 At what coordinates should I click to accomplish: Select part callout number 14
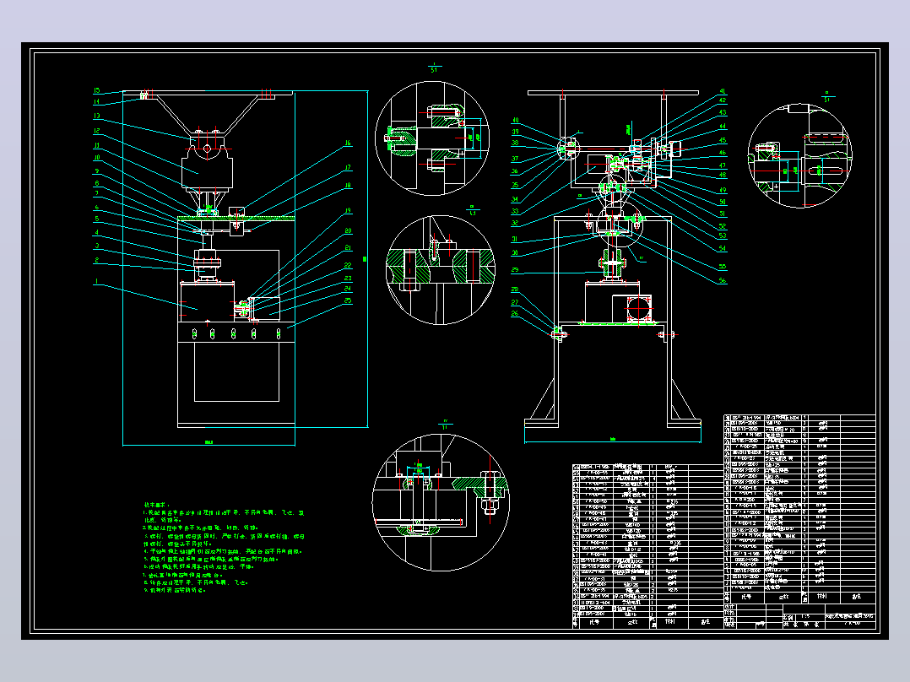97,101
